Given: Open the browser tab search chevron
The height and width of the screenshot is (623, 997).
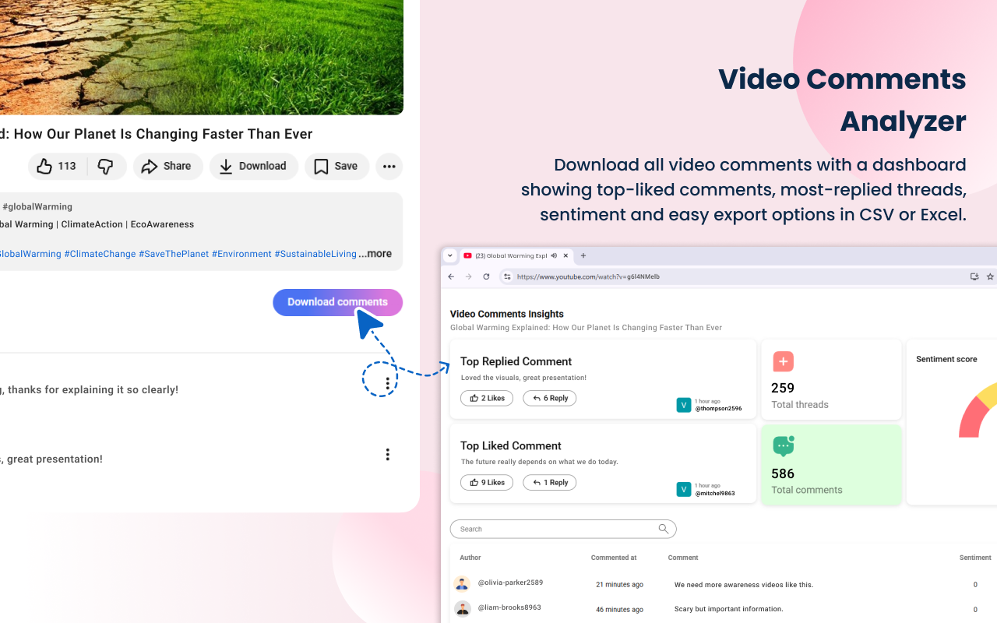Looking at the screenshot, I should [x=450, y=255].
